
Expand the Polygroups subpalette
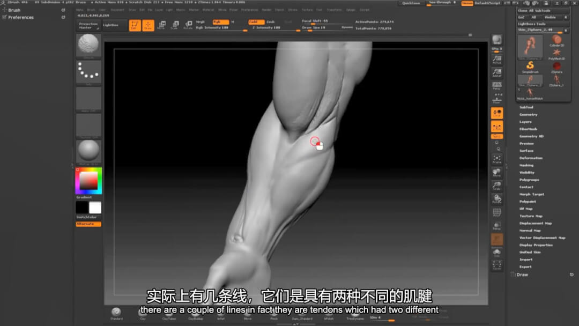529,180
